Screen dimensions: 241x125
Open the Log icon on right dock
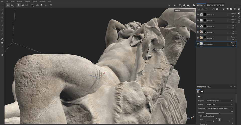point(239,22)
